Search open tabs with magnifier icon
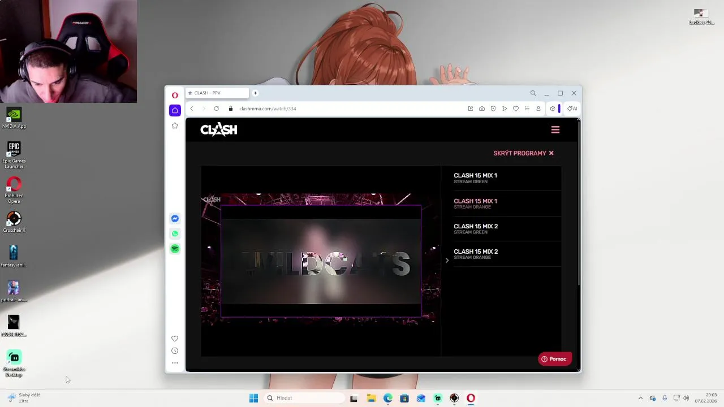This screenshot has width=724, height=407. point(533,93)
